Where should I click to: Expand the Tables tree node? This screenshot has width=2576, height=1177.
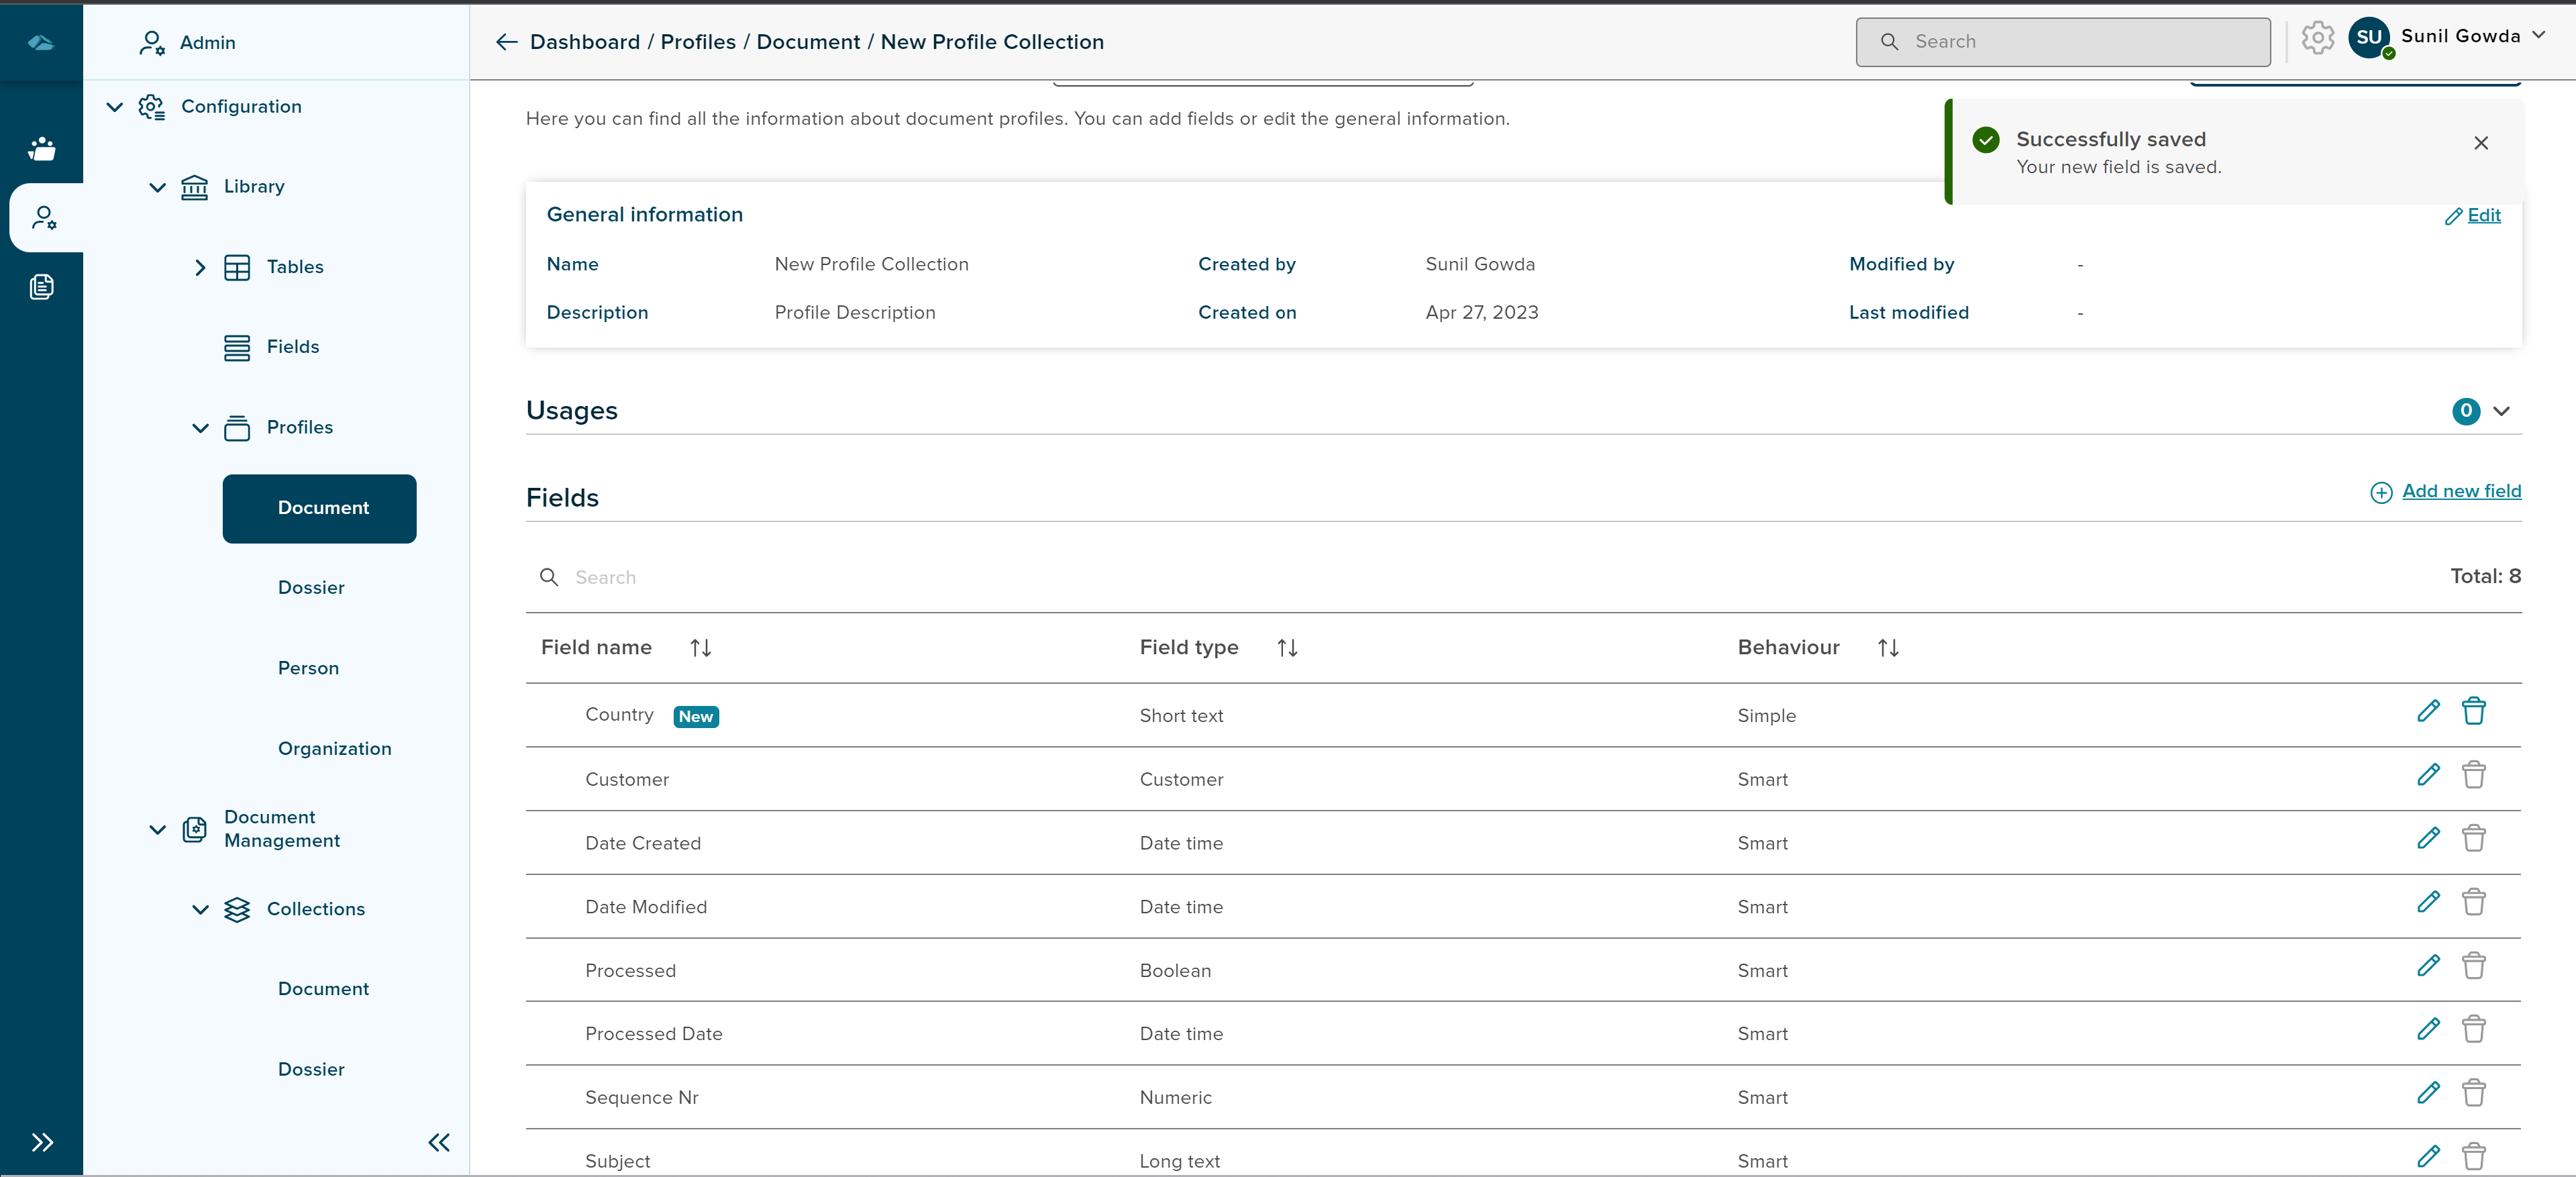(200, 267)
